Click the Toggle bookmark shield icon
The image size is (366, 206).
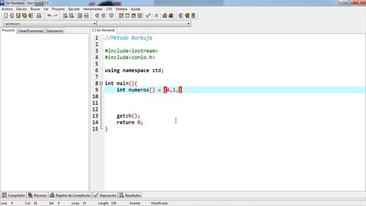tap(112, 15)
